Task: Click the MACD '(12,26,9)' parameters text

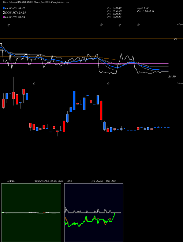Action: [x=48, y=181]
